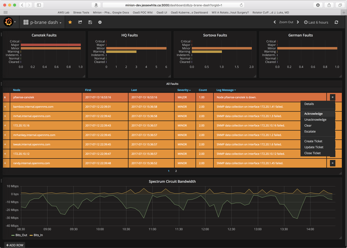Viewport: 347px width, 248px height.
Task: Click Canotek Major fault bar
Action: (51, 45)
